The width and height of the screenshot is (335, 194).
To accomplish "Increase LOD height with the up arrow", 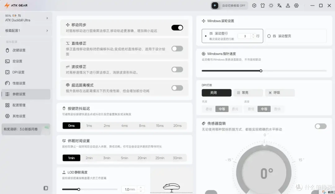I will click(141, 188).
